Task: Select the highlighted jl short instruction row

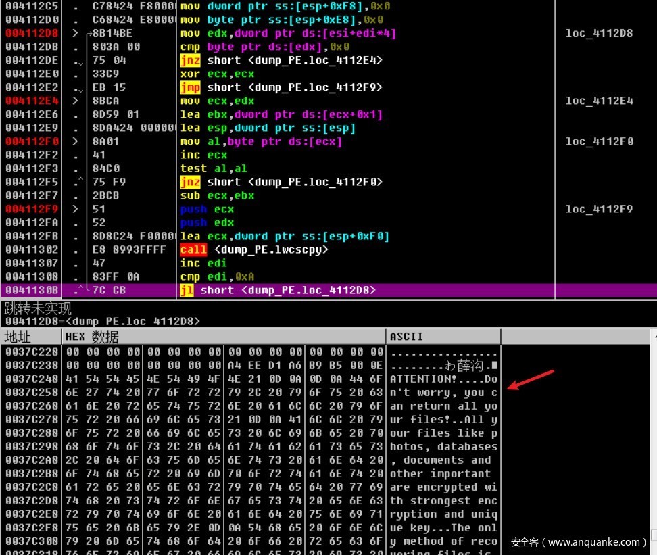Action: coord(277,290)
